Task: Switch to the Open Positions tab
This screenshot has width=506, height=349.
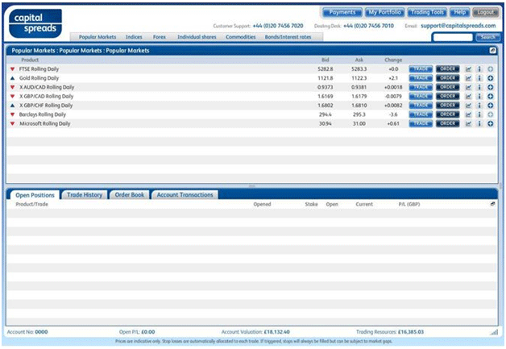Action: [35, 195]
